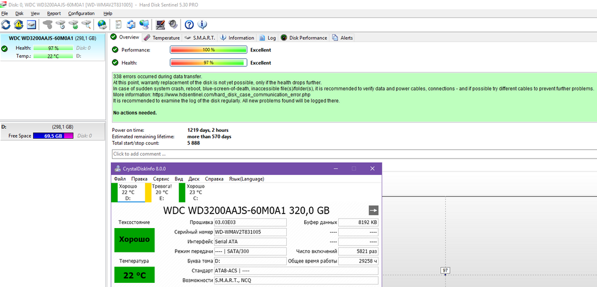Image resolution: width=597 pixels, height=287 pixels.
Task: Open configuration laptop-with-pen toolbar icon
Action: (160, 24)
